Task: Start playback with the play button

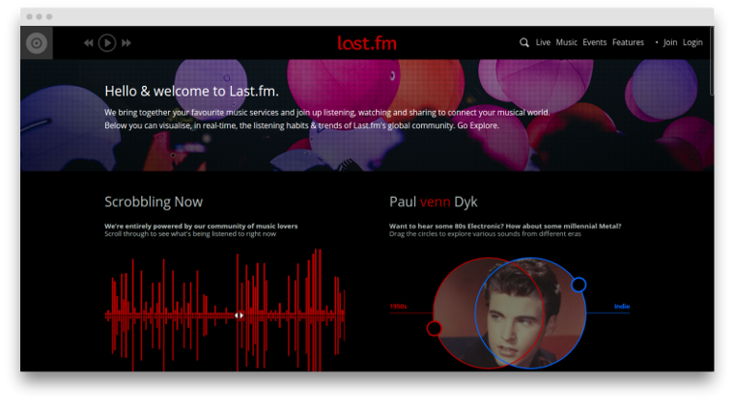Action: (x=107, y=43)
